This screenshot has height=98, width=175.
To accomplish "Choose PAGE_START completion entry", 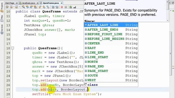I will pyautogui.click(x=111, y=71).
